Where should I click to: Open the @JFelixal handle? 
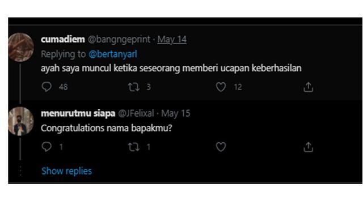point(136,113)
